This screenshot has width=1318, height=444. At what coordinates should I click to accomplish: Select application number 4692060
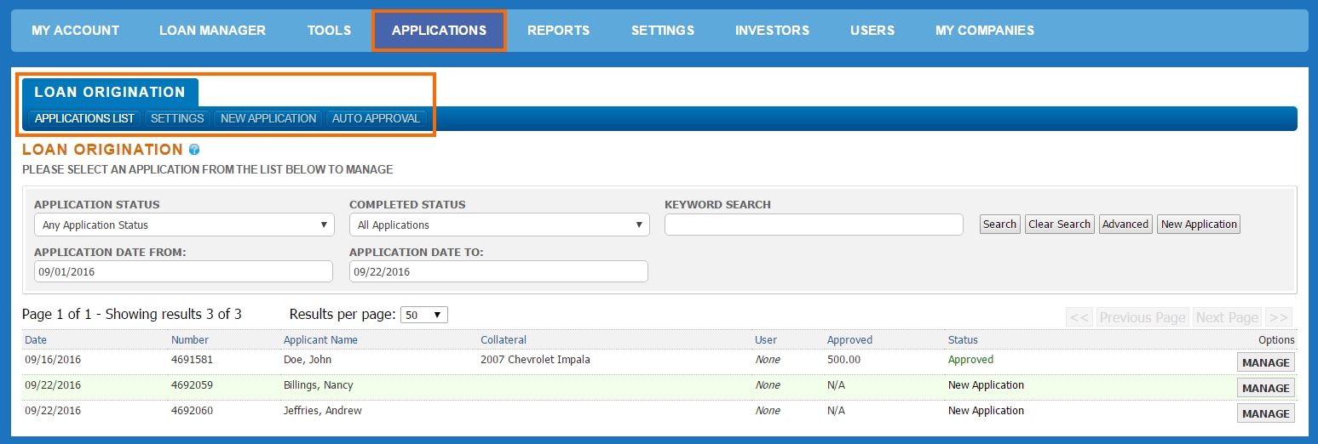coord(192,411)
